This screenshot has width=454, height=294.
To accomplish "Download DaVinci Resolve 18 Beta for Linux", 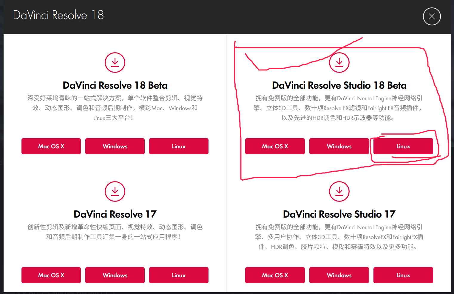I will [x=179, y=146].
